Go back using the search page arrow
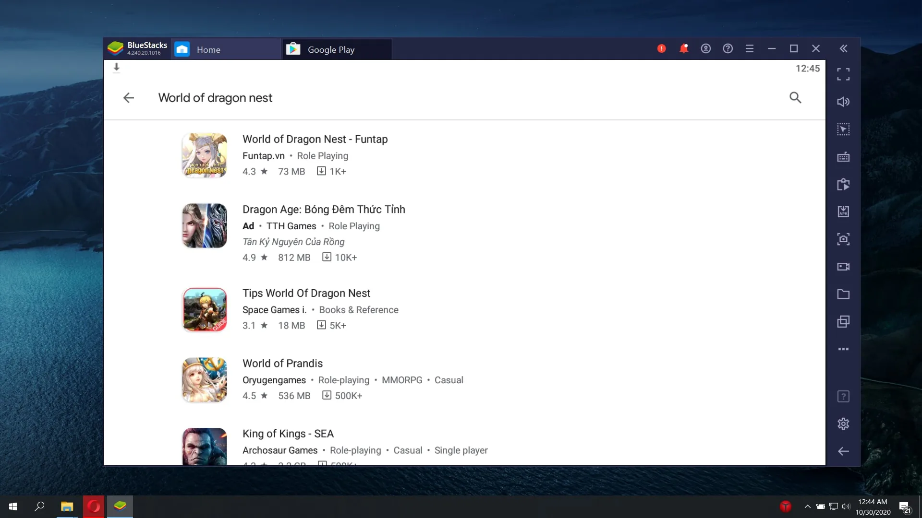 coord(128,98)
